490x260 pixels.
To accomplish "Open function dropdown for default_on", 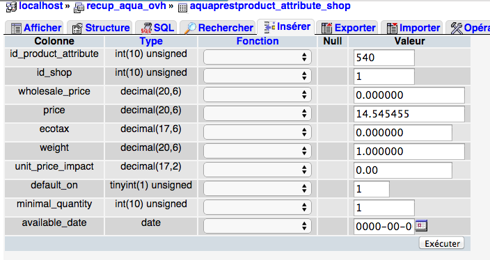I will [258, 188].
